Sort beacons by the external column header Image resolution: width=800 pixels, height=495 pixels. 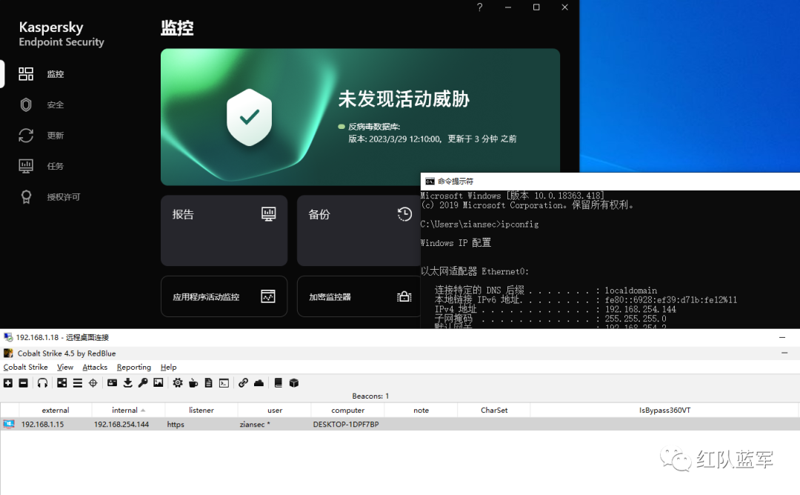pos(55,410)
